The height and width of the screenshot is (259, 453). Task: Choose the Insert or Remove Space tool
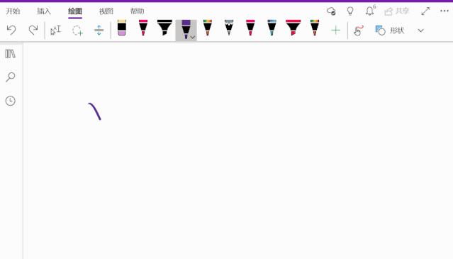99,30
